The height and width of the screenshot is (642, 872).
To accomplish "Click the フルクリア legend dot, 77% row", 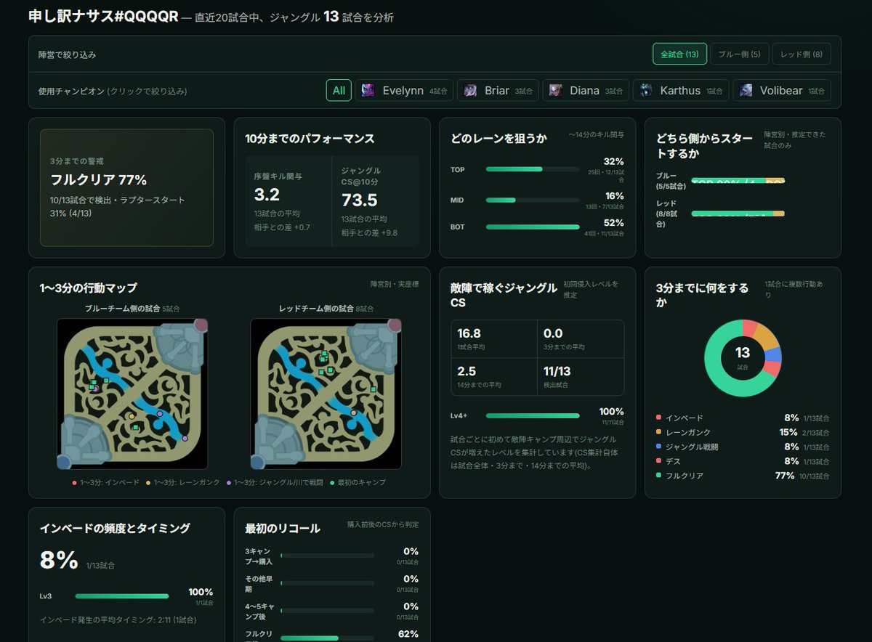I will coord(658,476).
